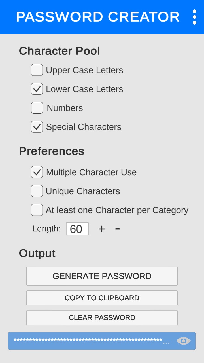Click the Upper Case Letters label

click(x=84, y=70)
